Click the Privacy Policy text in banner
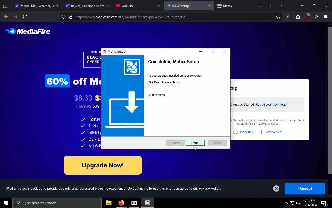Screen dimensions: 332x208 click(x=210, y=188)
